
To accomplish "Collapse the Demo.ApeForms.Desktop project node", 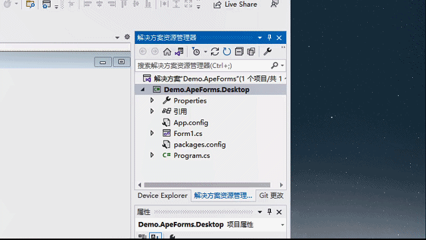I will click(142, 89).
